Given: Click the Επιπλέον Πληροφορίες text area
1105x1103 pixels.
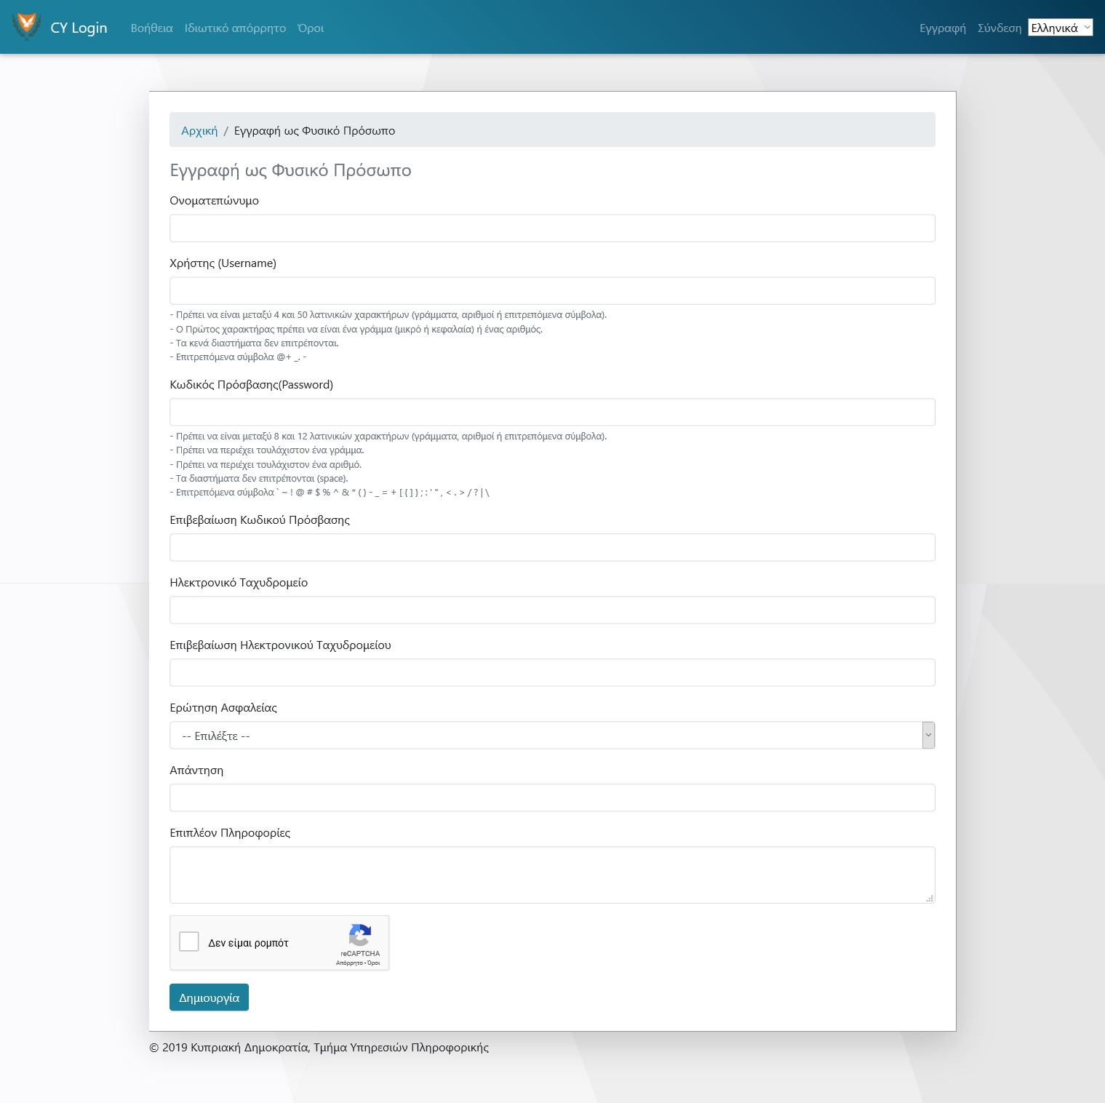Looking at the screenshot, I should pyautogui.click(x=551, y=875).
